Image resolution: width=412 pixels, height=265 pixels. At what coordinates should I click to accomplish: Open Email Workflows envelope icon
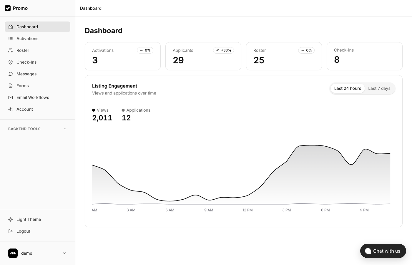pos(11,97)
